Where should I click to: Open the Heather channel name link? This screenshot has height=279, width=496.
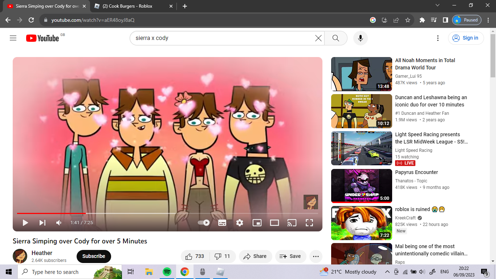point(42,253)
